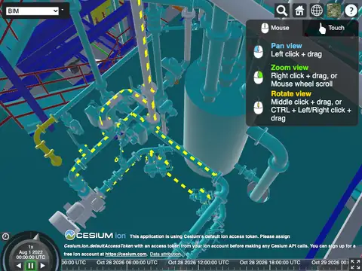The width and height of the screenshot is (362, 271).
Task: Reset camera with the Home button
Action: pyautogui.click(x=299, y=11)
